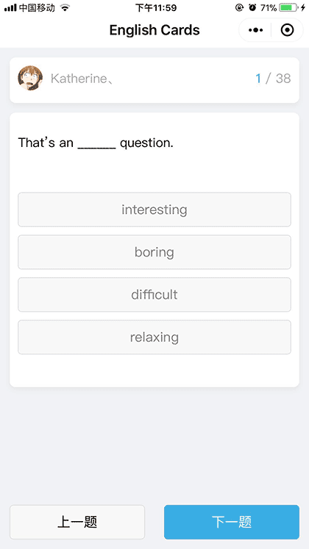Tap the Wi-Fi signal icon
This screenshot has height=549, width=309.
[x=65, y=7]
